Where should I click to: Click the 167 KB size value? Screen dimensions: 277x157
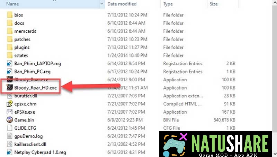(229, 112)
